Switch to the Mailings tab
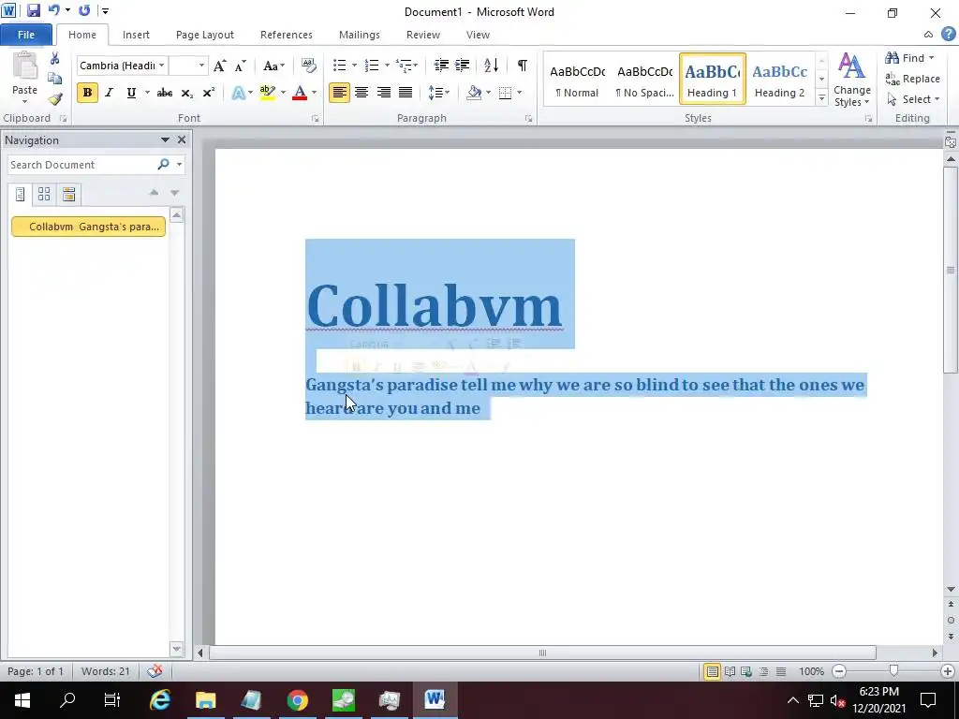959x719 pixels. point(360,35)
